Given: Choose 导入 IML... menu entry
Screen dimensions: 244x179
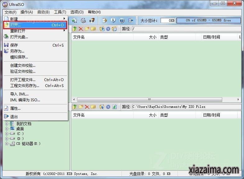Looking at the screenshot, I should pyautogui.click(x=35, y=94).
